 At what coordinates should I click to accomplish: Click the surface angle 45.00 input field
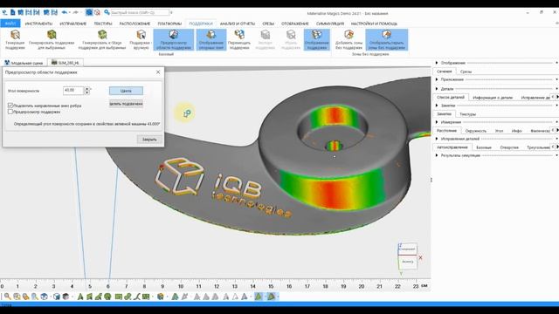[73, 91]
